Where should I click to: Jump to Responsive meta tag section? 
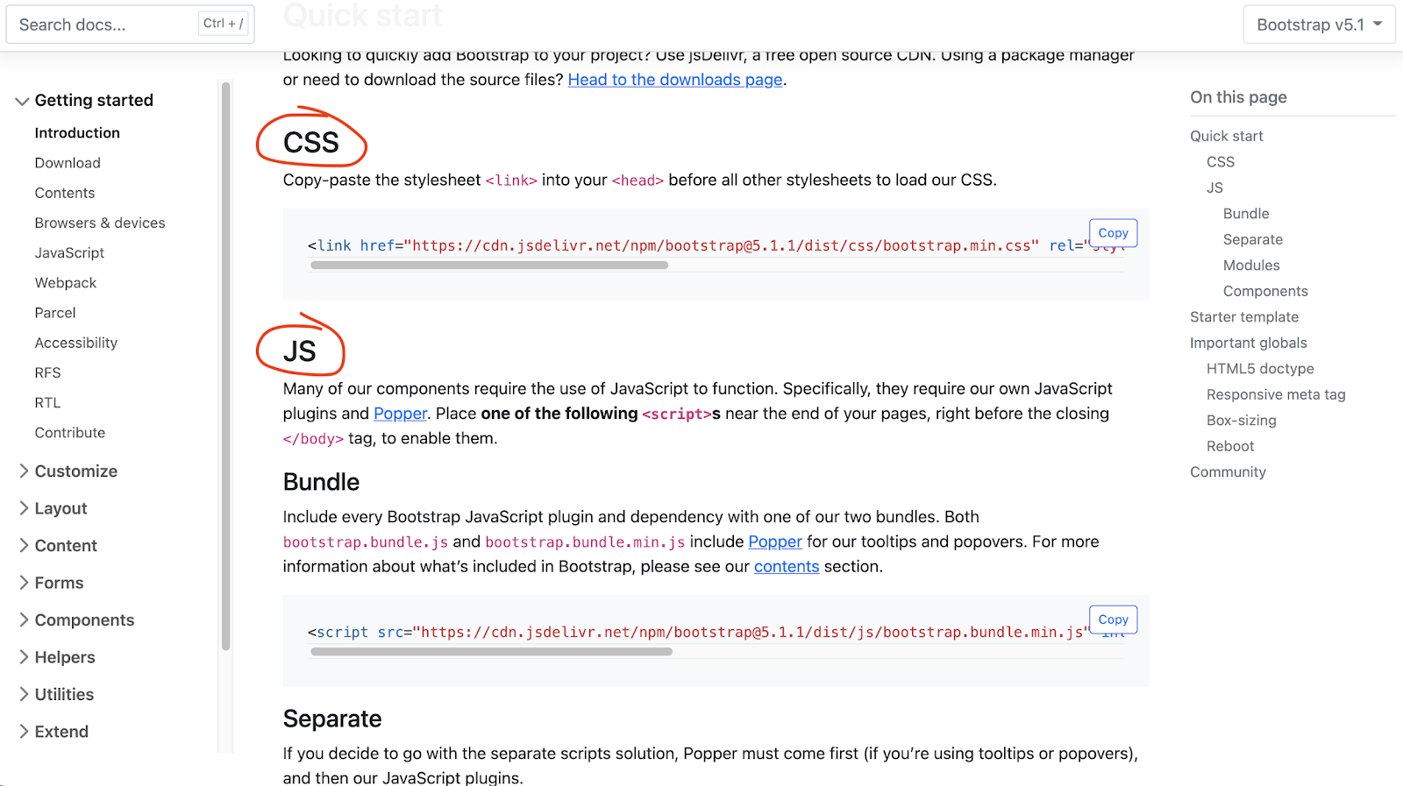pos(1276,395)
